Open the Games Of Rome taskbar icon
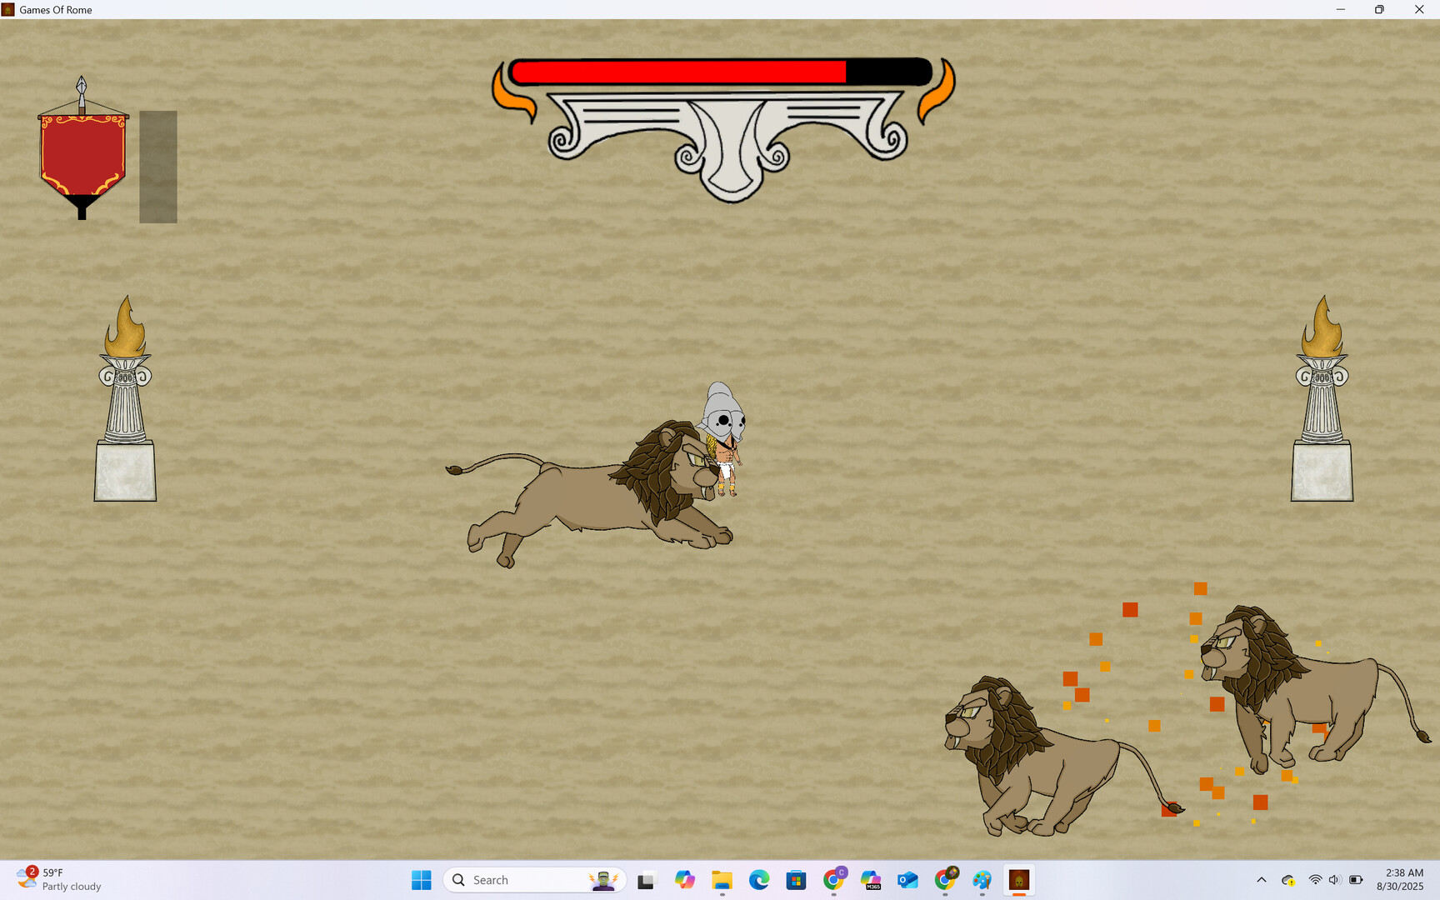 pyautogui.click(x=1019, y=880)
